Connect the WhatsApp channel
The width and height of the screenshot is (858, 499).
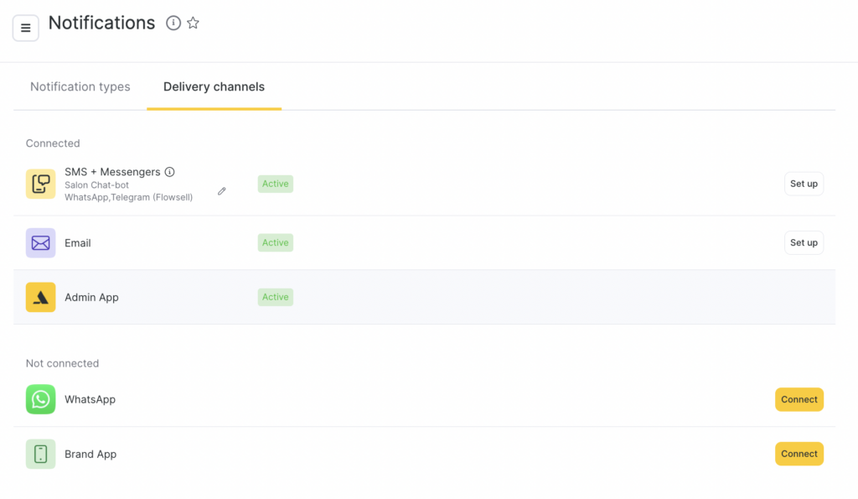click(799, 399)
